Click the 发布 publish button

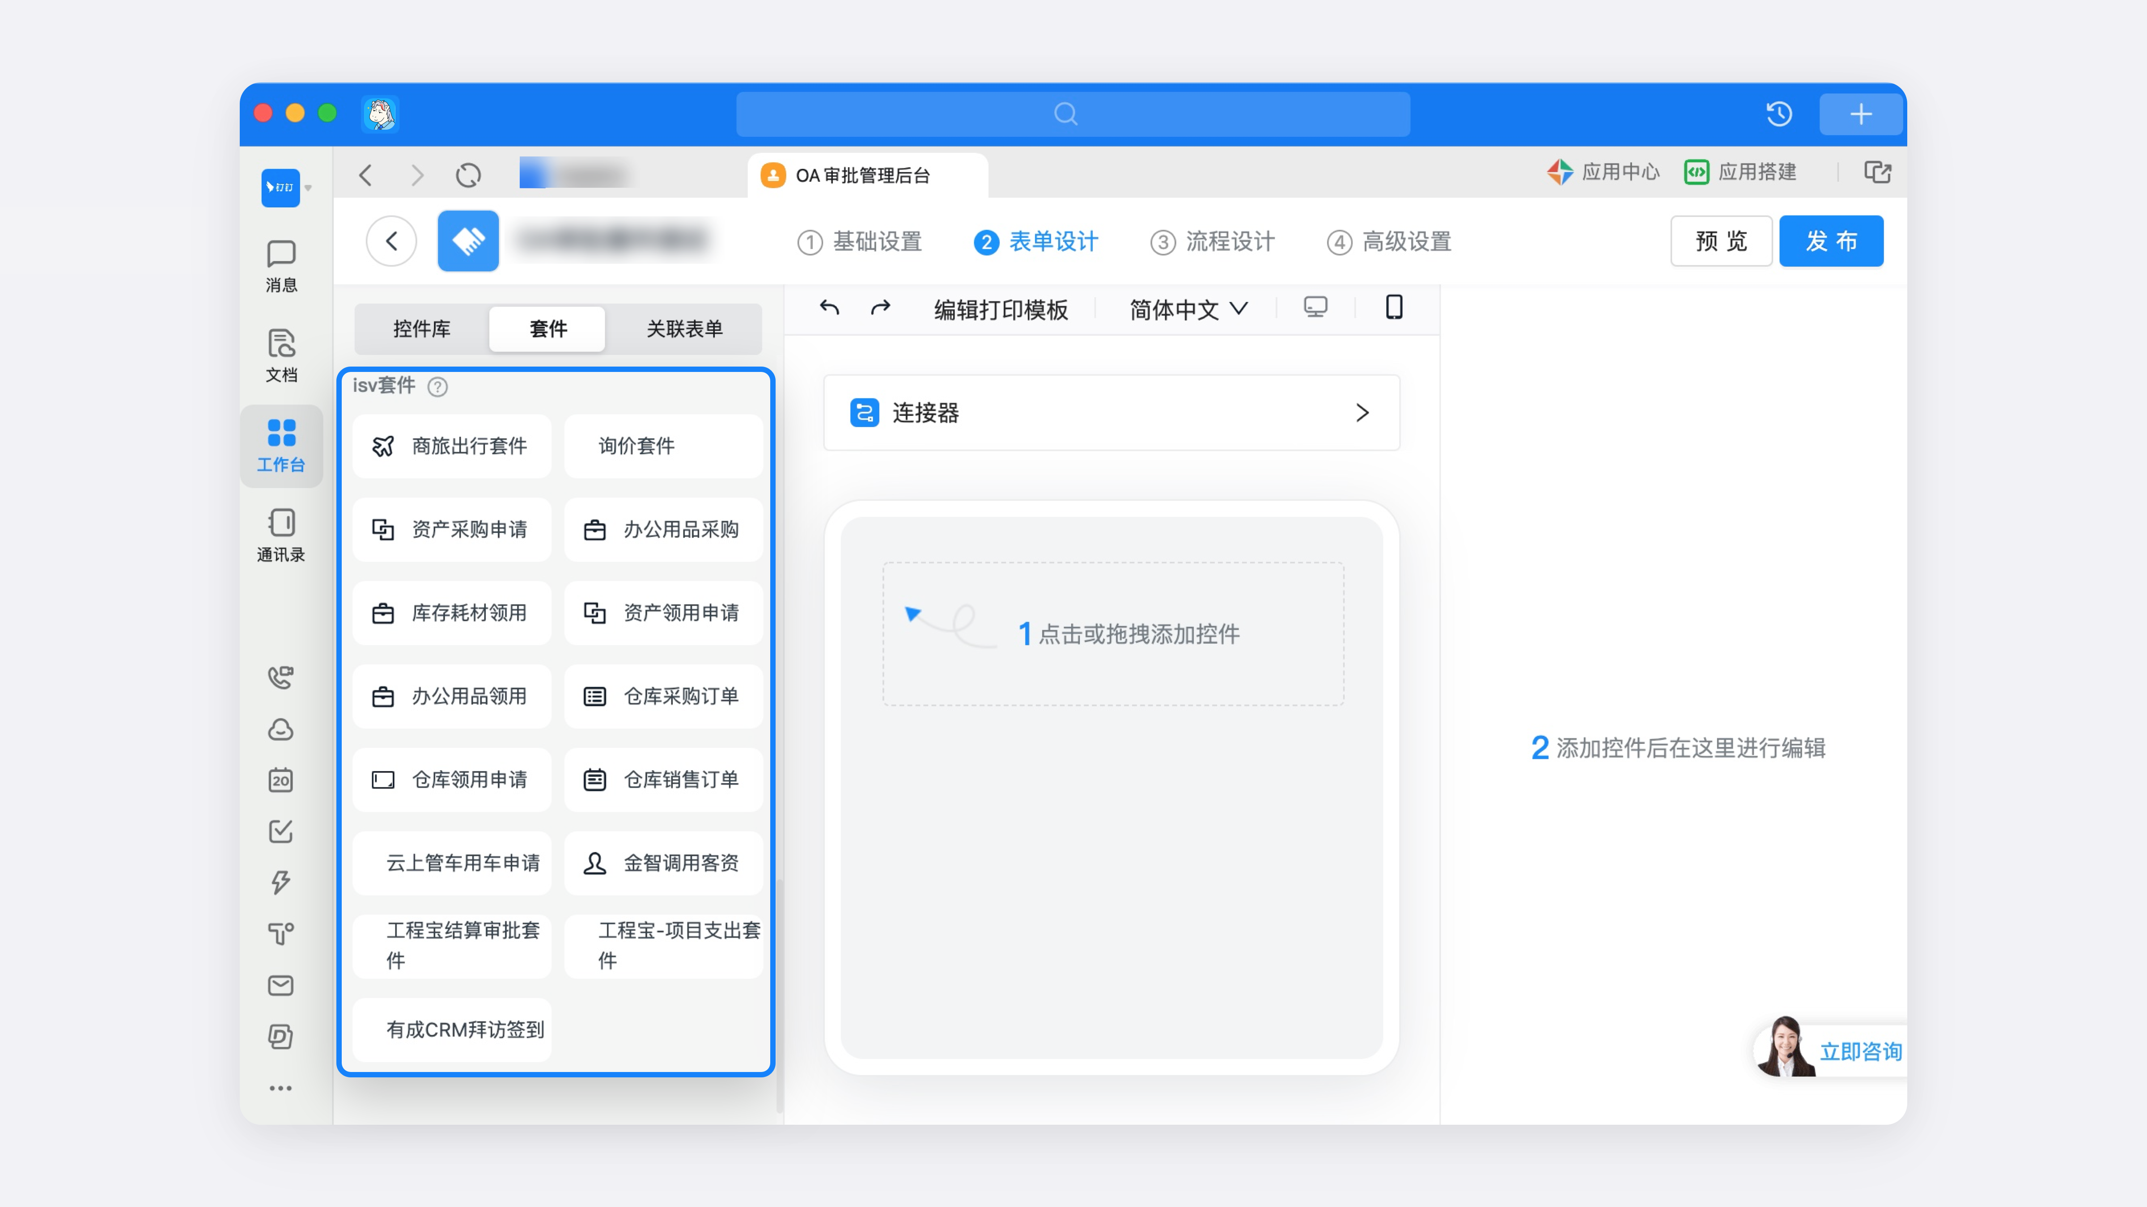pyautogui.click(x=1831, y=241)
